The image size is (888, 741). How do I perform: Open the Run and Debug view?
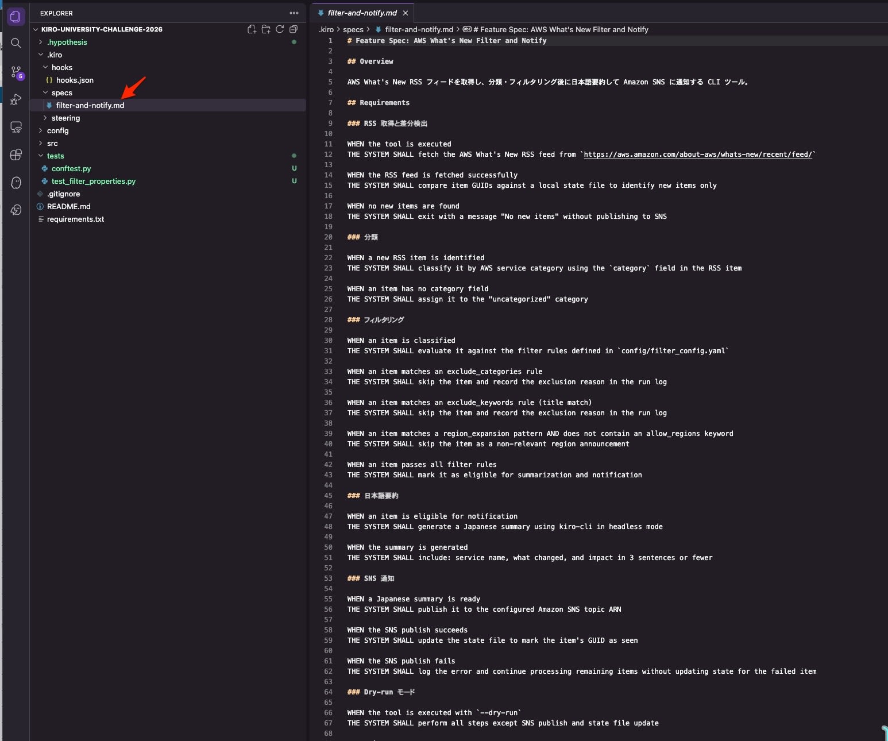click(16, 99)
